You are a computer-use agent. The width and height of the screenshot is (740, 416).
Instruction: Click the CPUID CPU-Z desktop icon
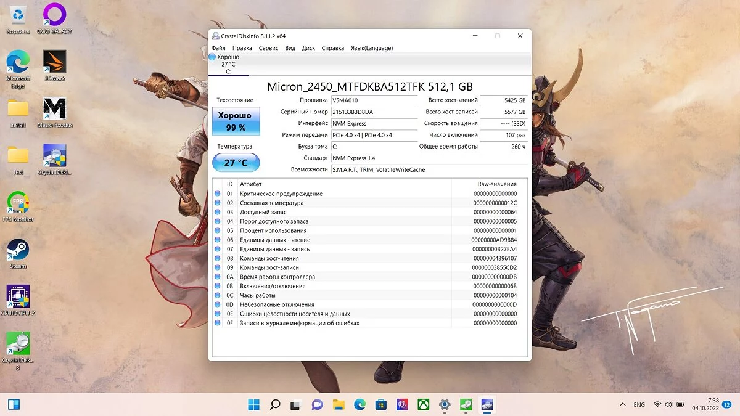pos(18,296)
